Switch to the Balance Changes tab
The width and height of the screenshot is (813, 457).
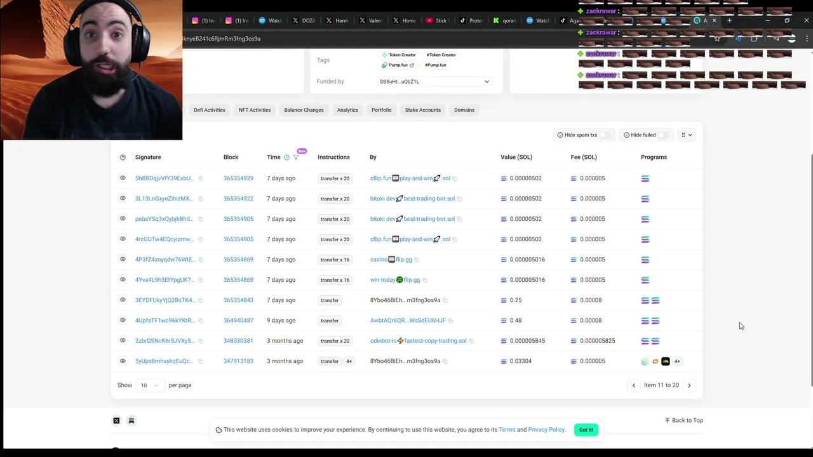pos(304,110)
